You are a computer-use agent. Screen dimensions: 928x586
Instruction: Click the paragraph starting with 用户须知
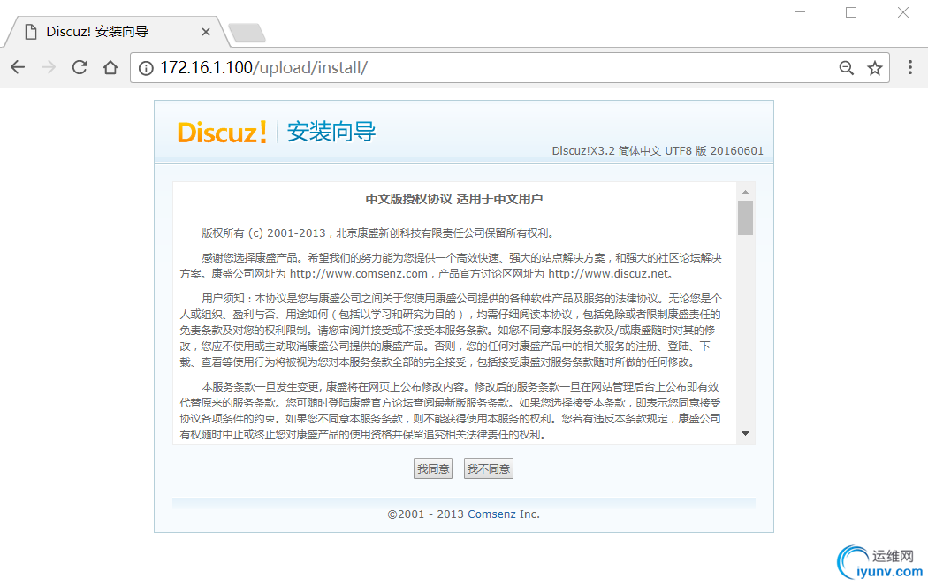(451, 331)
